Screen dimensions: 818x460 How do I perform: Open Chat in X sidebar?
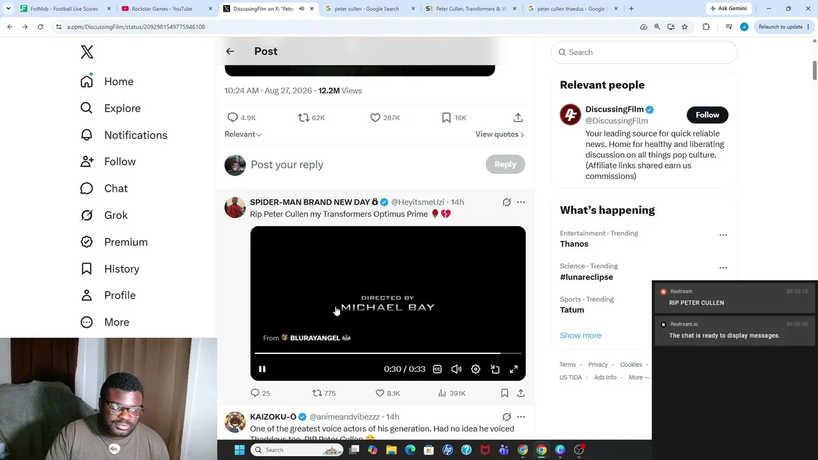click(x=104, y=188)
